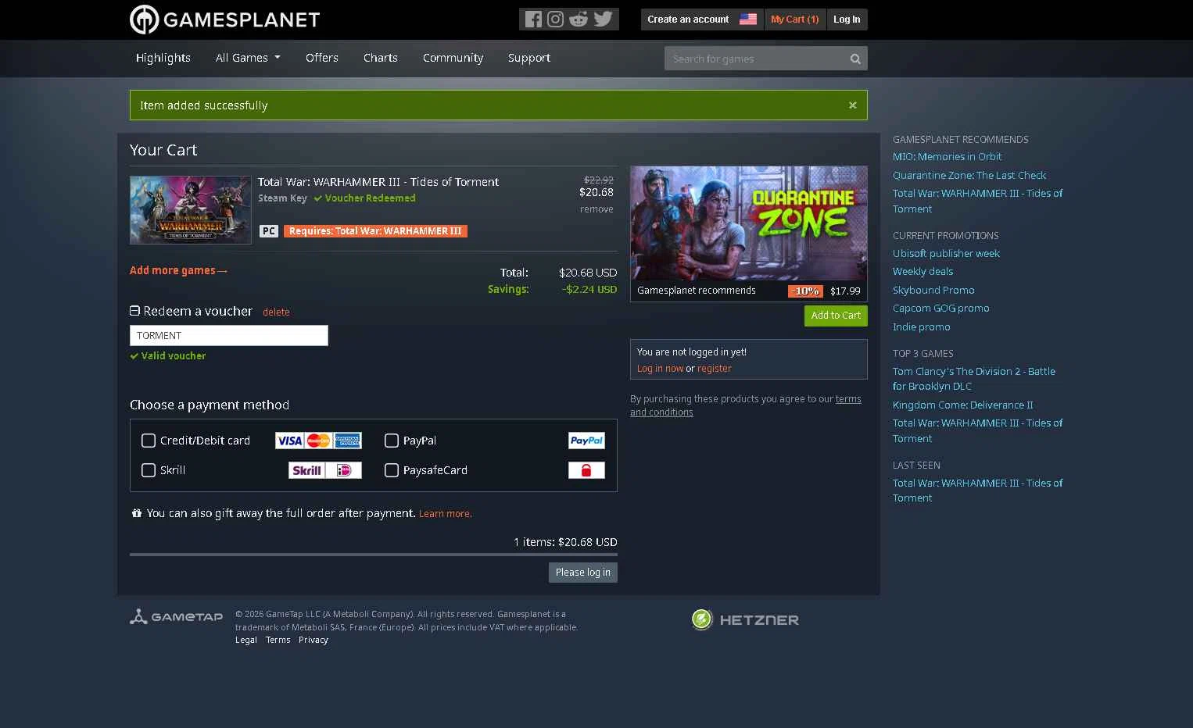This screenshot has width=1193, height=728.
Task: Open Tides of Torment under Gamesplanet Recommends
Action: point(978,202)
